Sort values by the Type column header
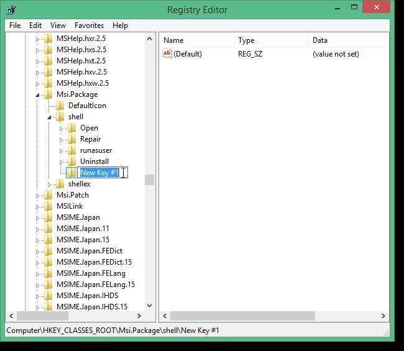Screen dimensions: 404x351 272,40
